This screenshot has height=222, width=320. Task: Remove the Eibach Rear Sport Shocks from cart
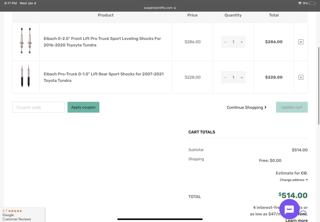pos(301,77)
